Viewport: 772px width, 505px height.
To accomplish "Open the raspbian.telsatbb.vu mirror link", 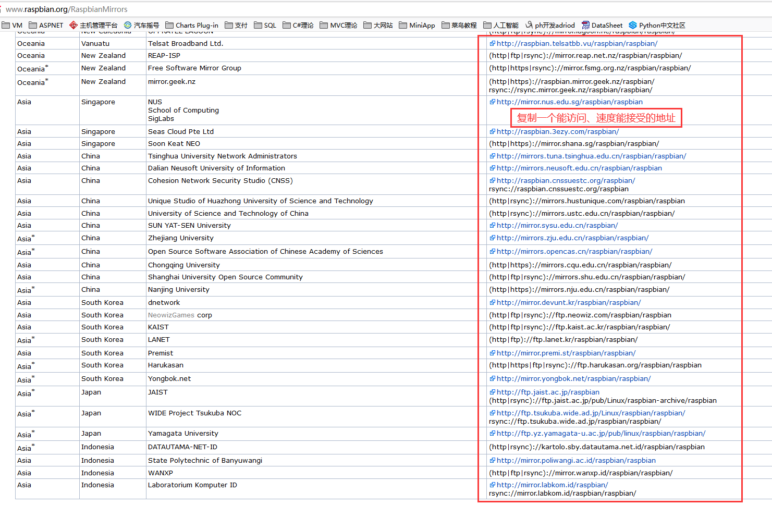I will (577, 44).
